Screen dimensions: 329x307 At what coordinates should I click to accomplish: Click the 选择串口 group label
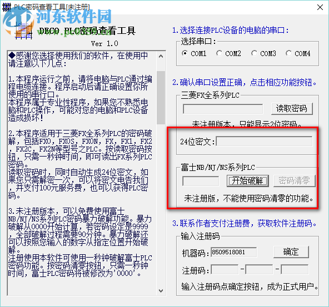coord(198,41)
